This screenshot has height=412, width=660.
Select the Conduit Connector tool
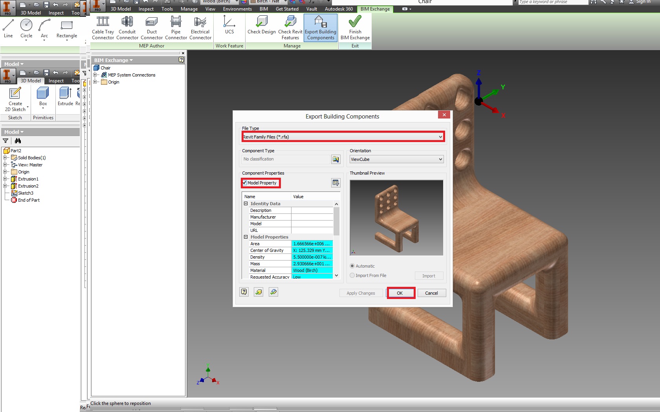coord(127,28)
